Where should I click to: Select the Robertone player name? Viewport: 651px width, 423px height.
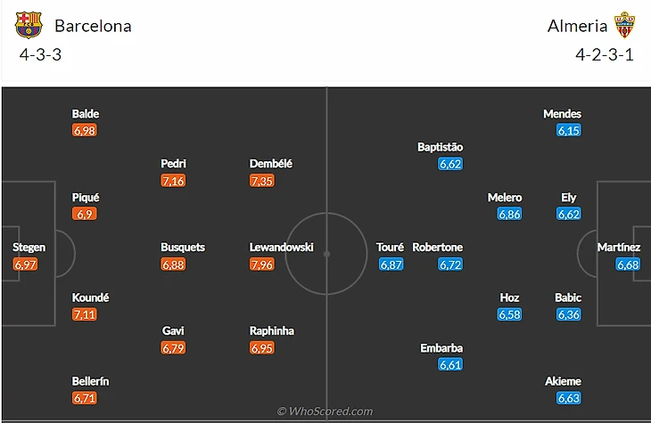(x=438, y=247)
